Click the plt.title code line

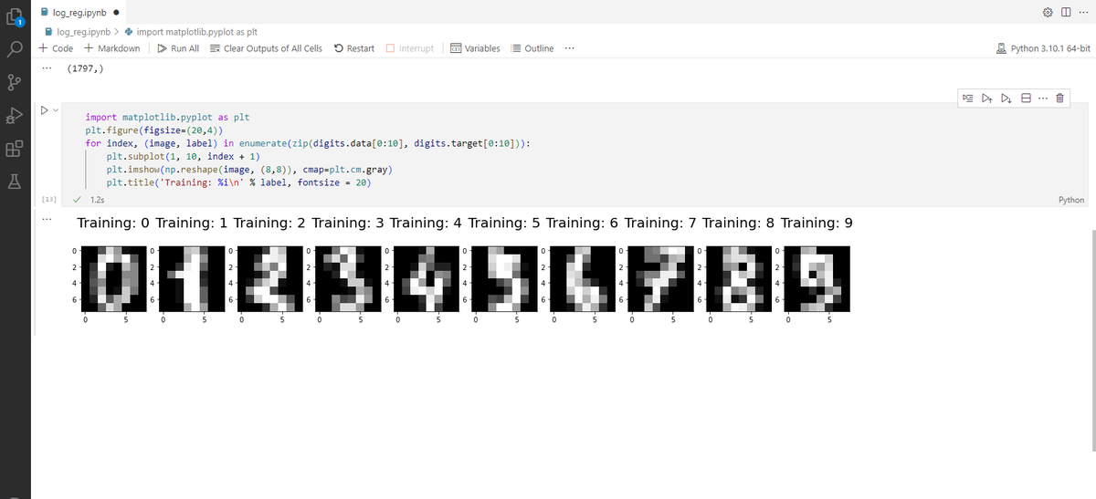click(237, 182)
